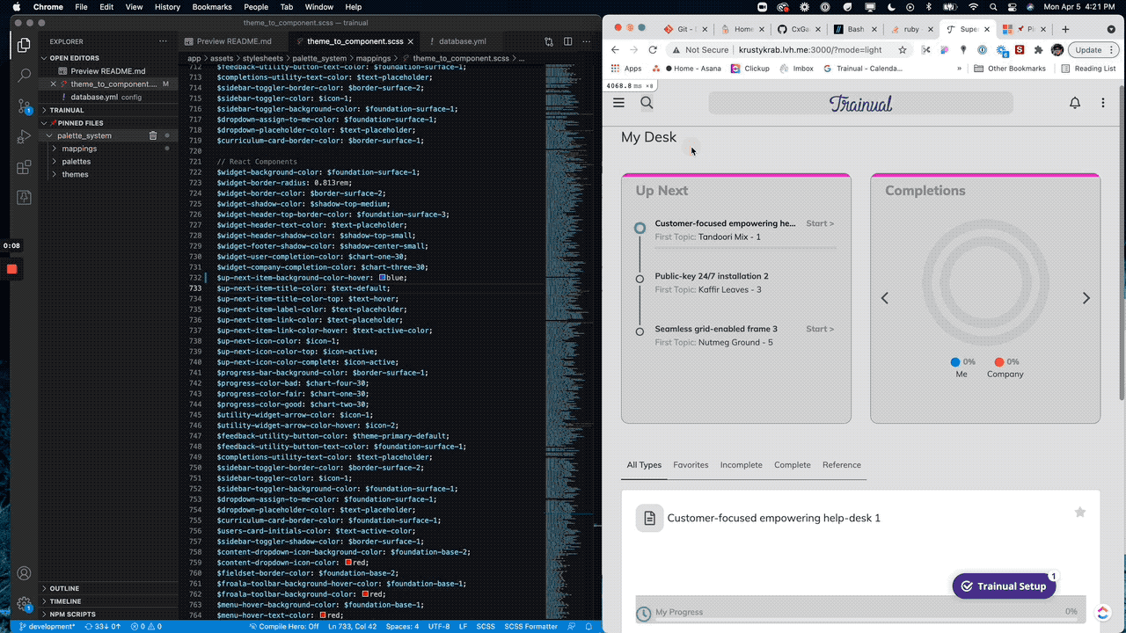Open the Search view in VS Code activity bar
Viewport: 1126px width, 633px height.
tap(24, 76)
